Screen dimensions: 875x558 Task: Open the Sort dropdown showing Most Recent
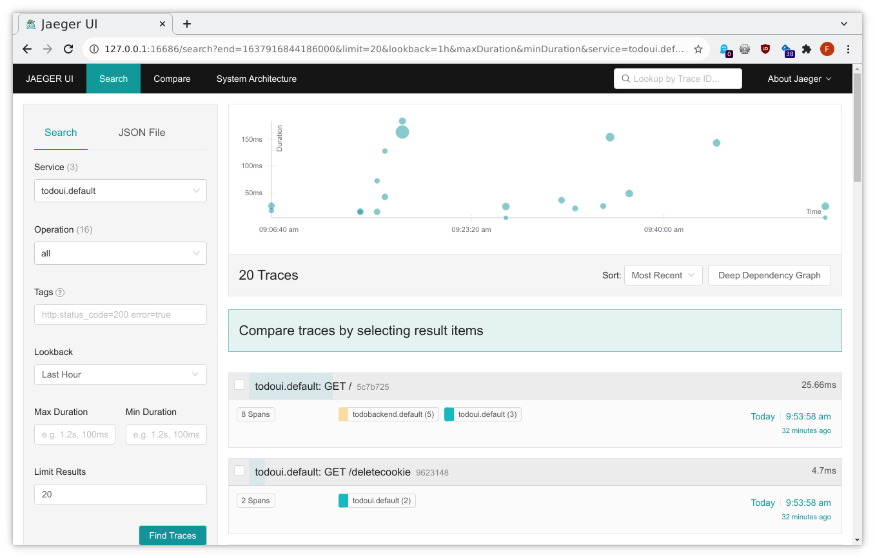click(x=663, y=275)
